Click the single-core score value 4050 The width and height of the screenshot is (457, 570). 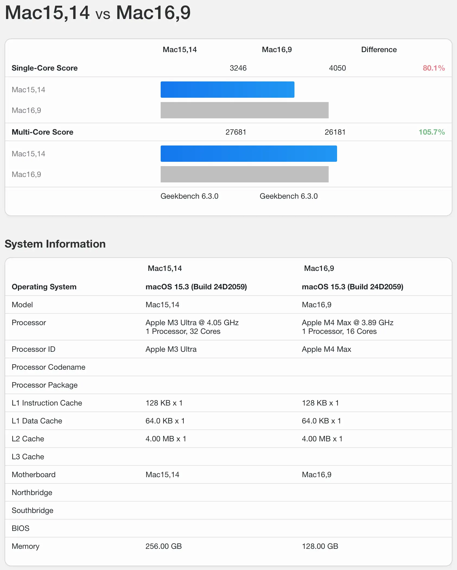tap(337, 68)
